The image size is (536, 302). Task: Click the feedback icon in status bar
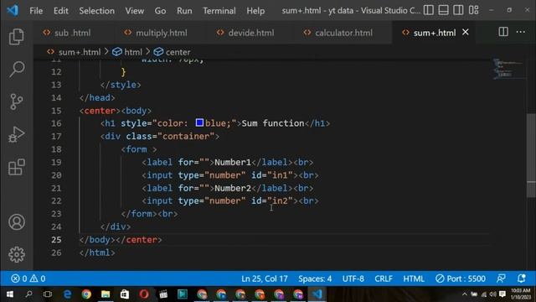pyautogui.click(x=501, y=279)
